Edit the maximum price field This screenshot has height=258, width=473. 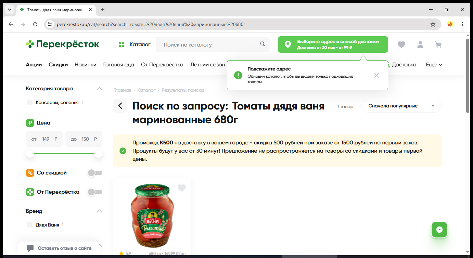point(84,139)
